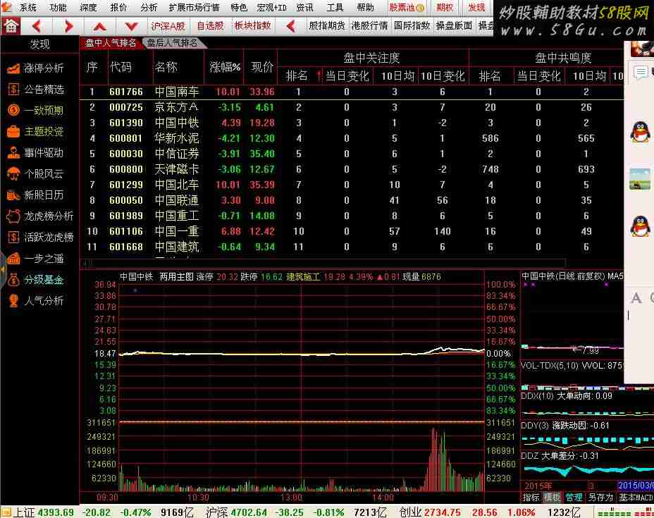Open the 系统 menu
This screenshot has height=518, width=654.
pyautogui.click(x=28, y=8)
